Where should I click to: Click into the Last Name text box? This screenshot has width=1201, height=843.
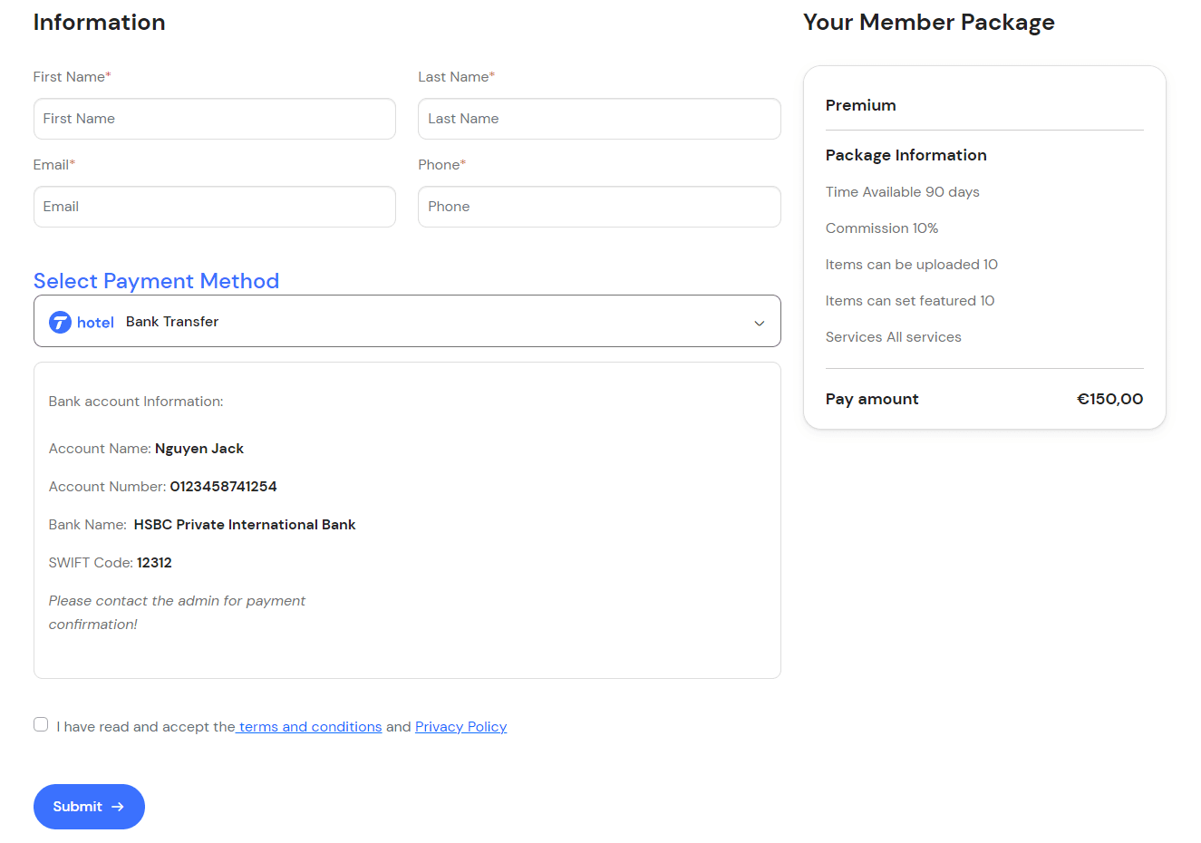tap(598, 119)
